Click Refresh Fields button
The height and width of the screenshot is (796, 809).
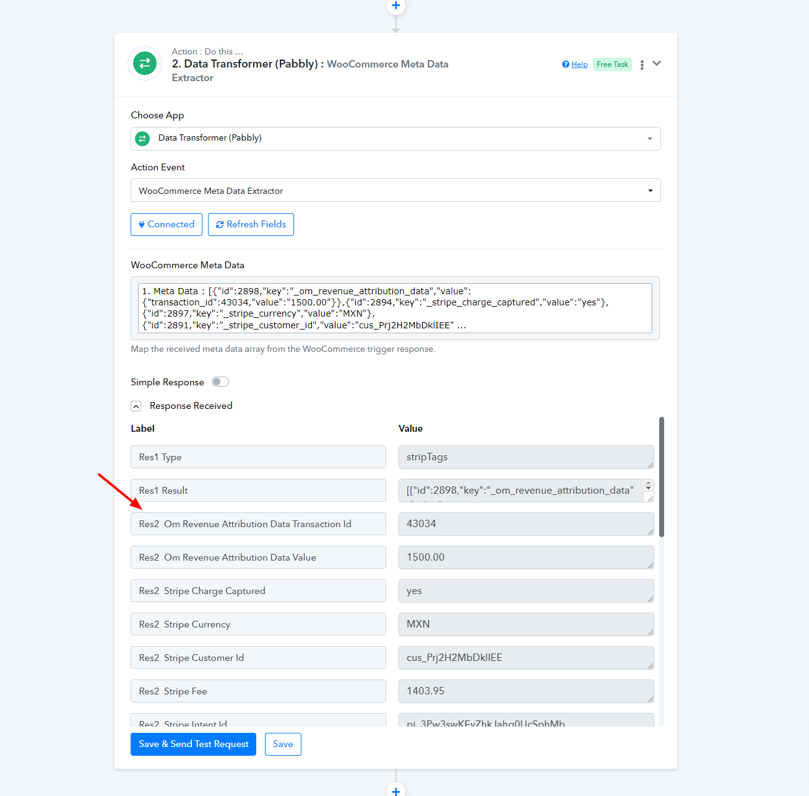(251, 224)
